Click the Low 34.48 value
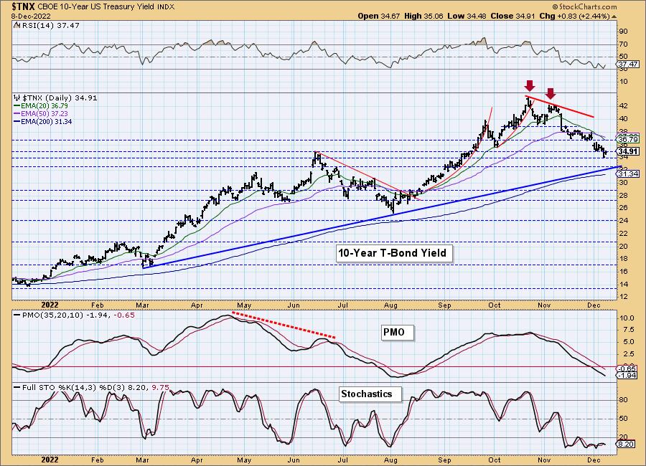The height and width of the screenshot is (466, 646). pos(467,16)
